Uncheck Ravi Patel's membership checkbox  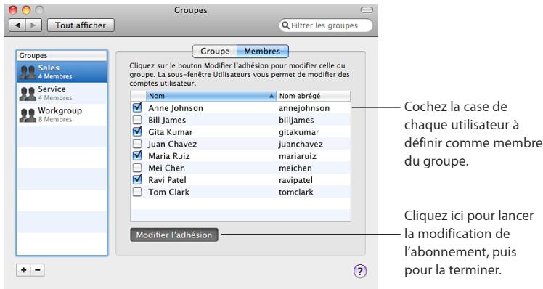pos(137,179)
